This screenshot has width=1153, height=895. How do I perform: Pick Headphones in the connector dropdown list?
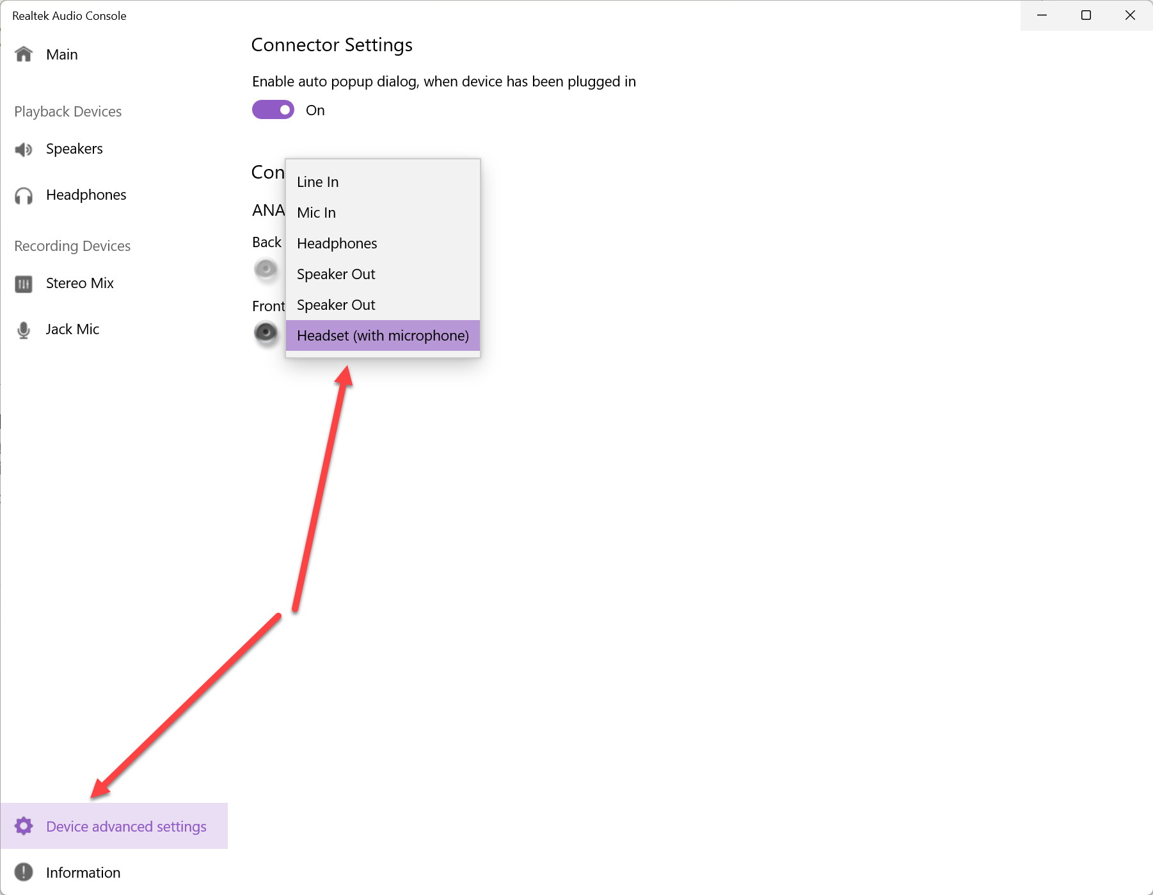tap(337, 243)
